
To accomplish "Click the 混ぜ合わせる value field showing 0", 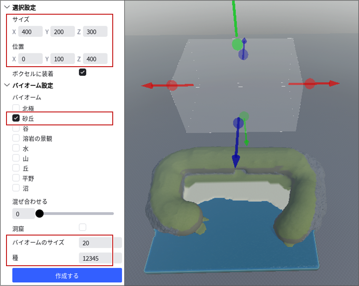I will (x=23, y=214).
